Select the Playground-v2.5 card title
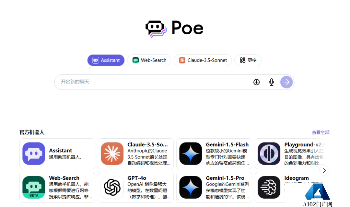 pyautogui.click(x=305, y=144)
